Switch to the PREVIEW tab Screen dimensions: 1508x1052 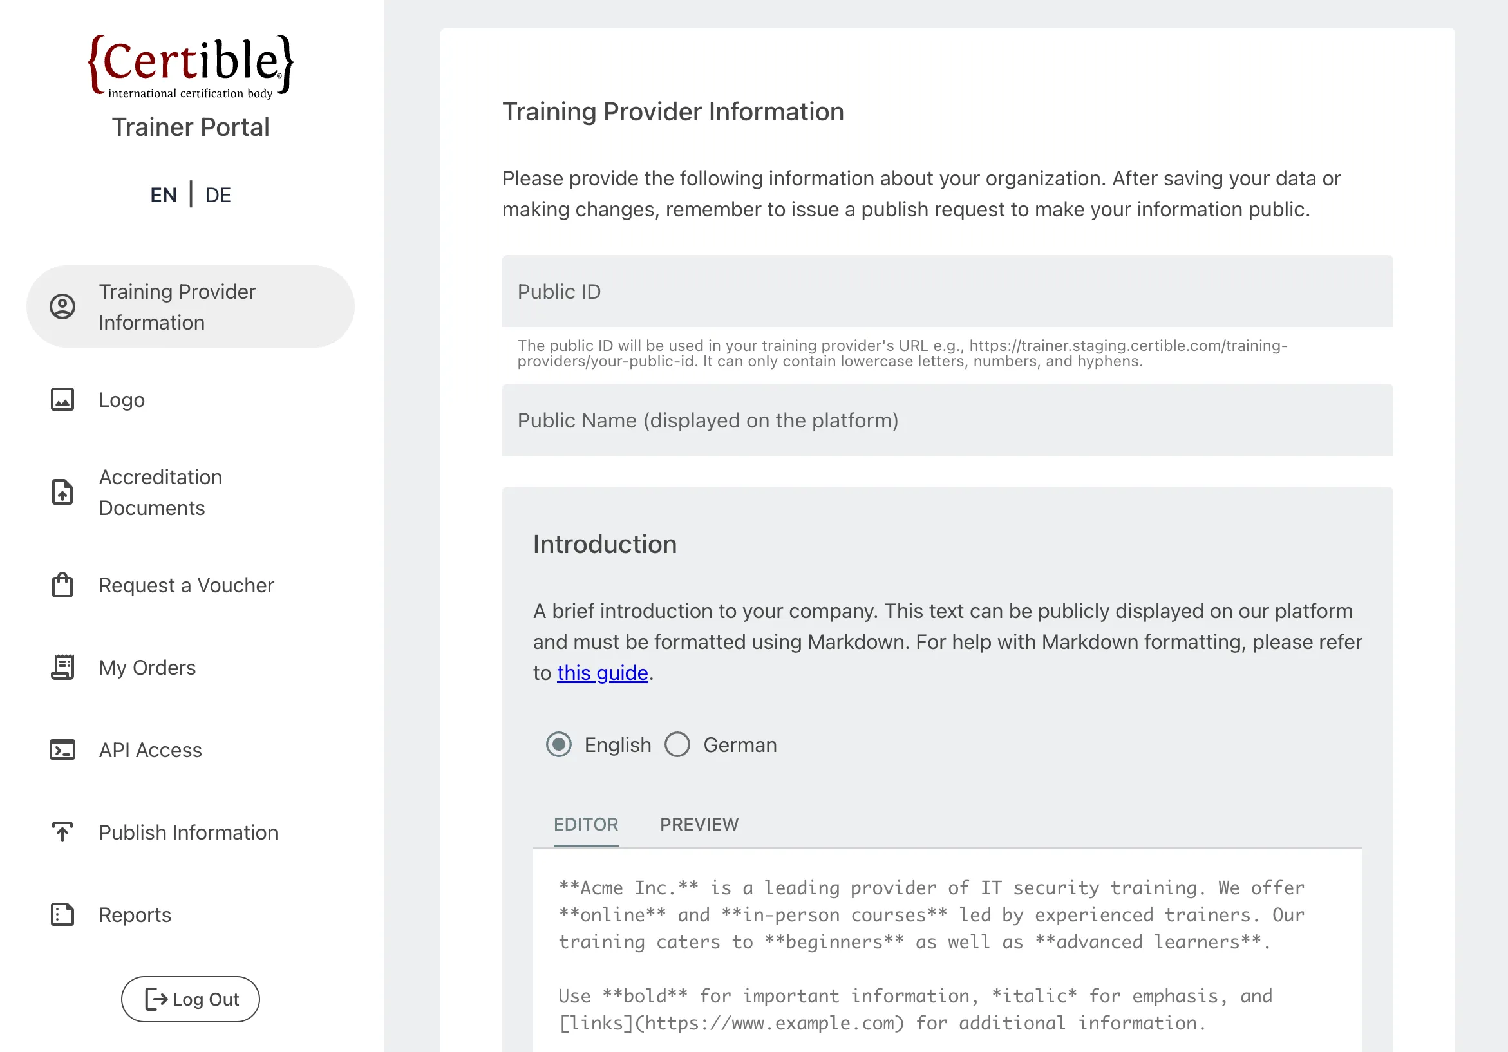click(699, 824)
